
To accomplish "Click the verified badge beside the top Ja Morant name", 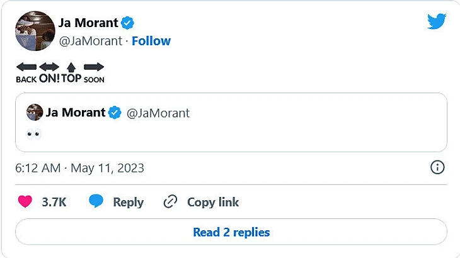I will [x=128, y=23].
